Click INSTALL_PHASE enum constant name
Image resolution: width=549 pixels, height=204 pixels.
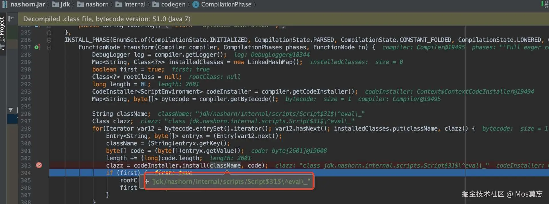pyautogui.click(x=87, y=40)
